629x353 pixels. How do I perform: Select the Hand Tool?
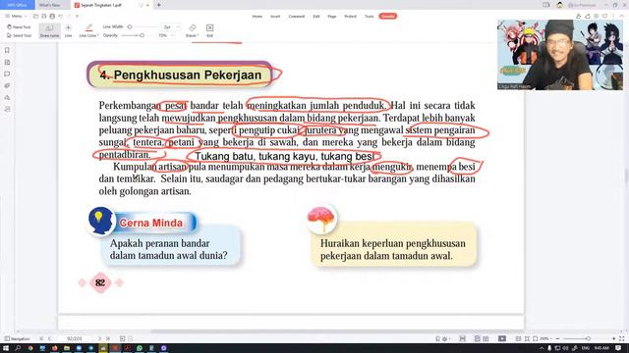click(19, 26)
